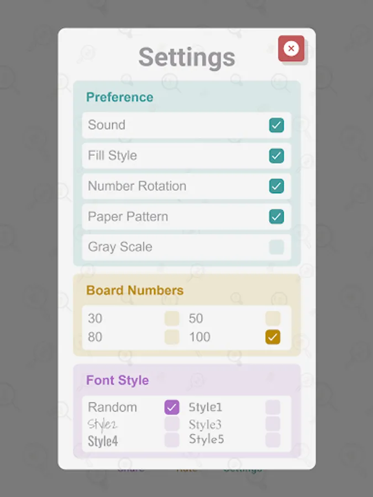
Task: Click the Paper Pattern label text
Action: coord(128,216)
